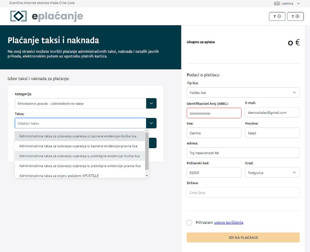Collapse the Taksa dropdown arrow
This screenshot has height=252, width=310.
click(151, 123)
